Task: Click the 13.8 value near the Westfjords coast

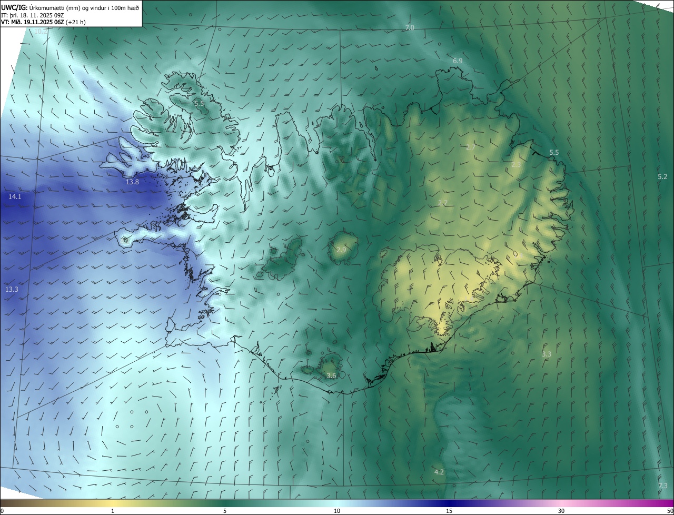Action: tap(132, 182)
